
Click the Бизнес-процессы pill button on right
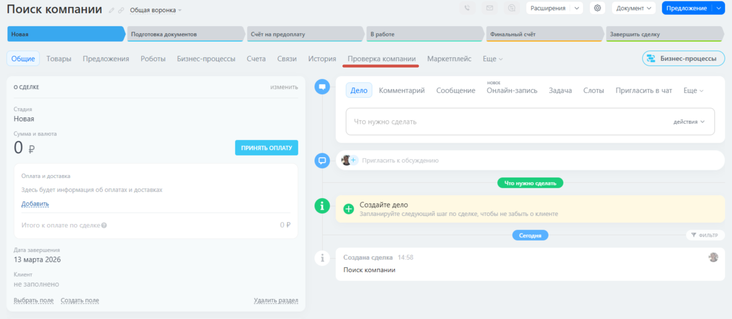click(683, 59)
